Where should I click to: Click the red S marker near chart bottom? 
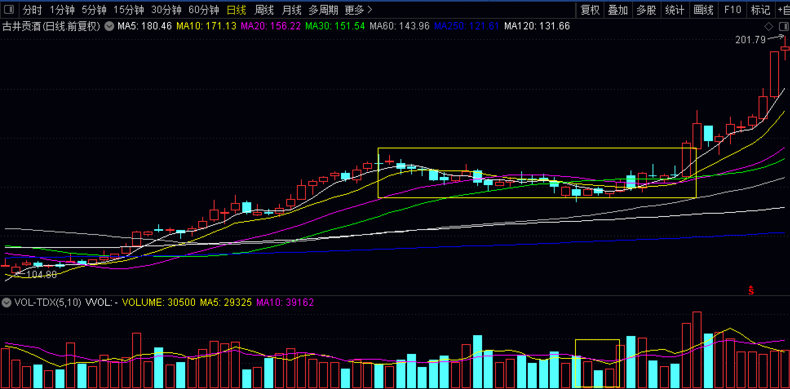751,290
